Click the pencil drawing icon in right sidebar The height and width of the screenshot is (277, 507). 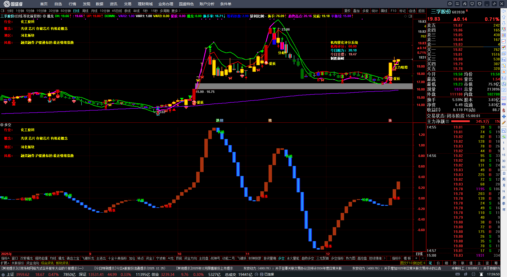pos(504,122)
